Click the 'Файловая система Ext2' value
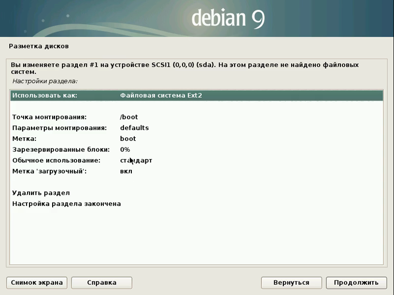Viewport: 394px width, 295px height. click(161, 95)
